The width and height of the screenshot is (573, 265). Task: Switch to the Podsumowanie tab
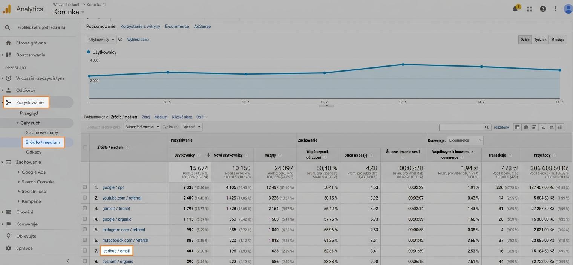point(101,27)
